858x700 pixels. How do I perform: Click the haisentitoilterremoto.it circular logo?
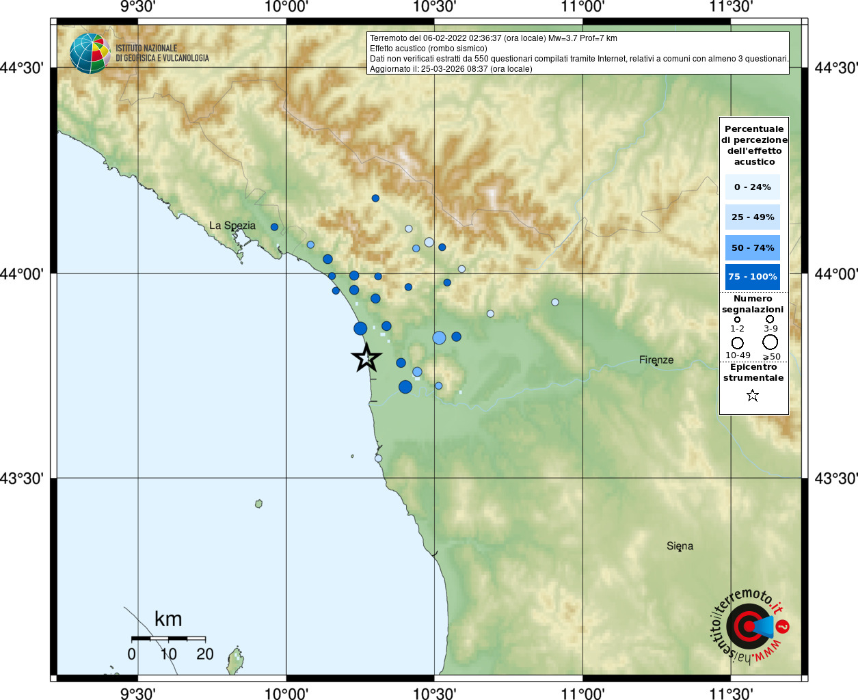click(749, 626)
